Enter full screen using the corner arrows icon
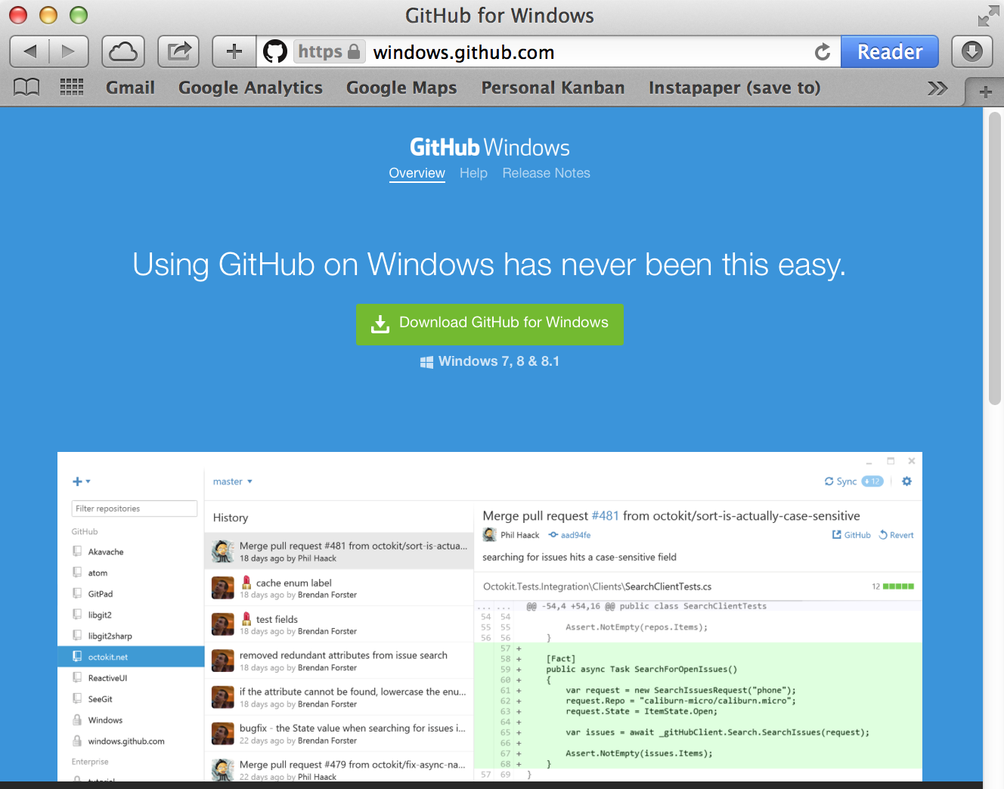The image size is (1004, 789). (x=987, y=16)
